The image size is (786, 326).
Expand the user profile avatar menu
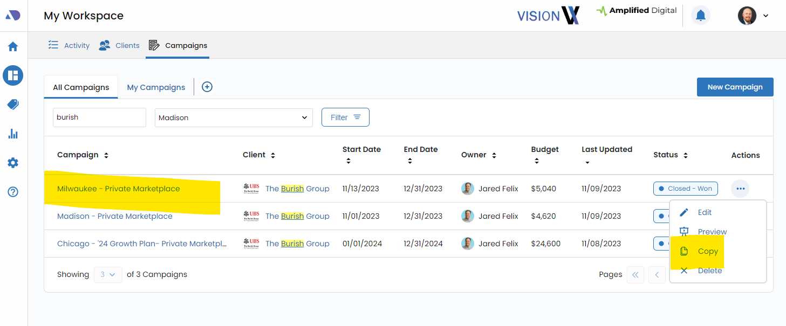753,16
